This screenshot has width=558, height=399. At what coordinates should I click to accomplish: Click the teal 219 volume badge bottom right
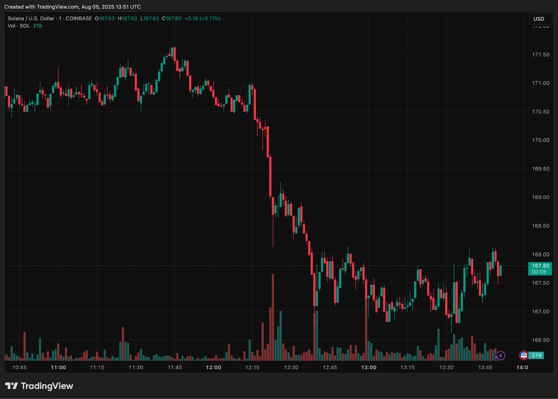536,355
